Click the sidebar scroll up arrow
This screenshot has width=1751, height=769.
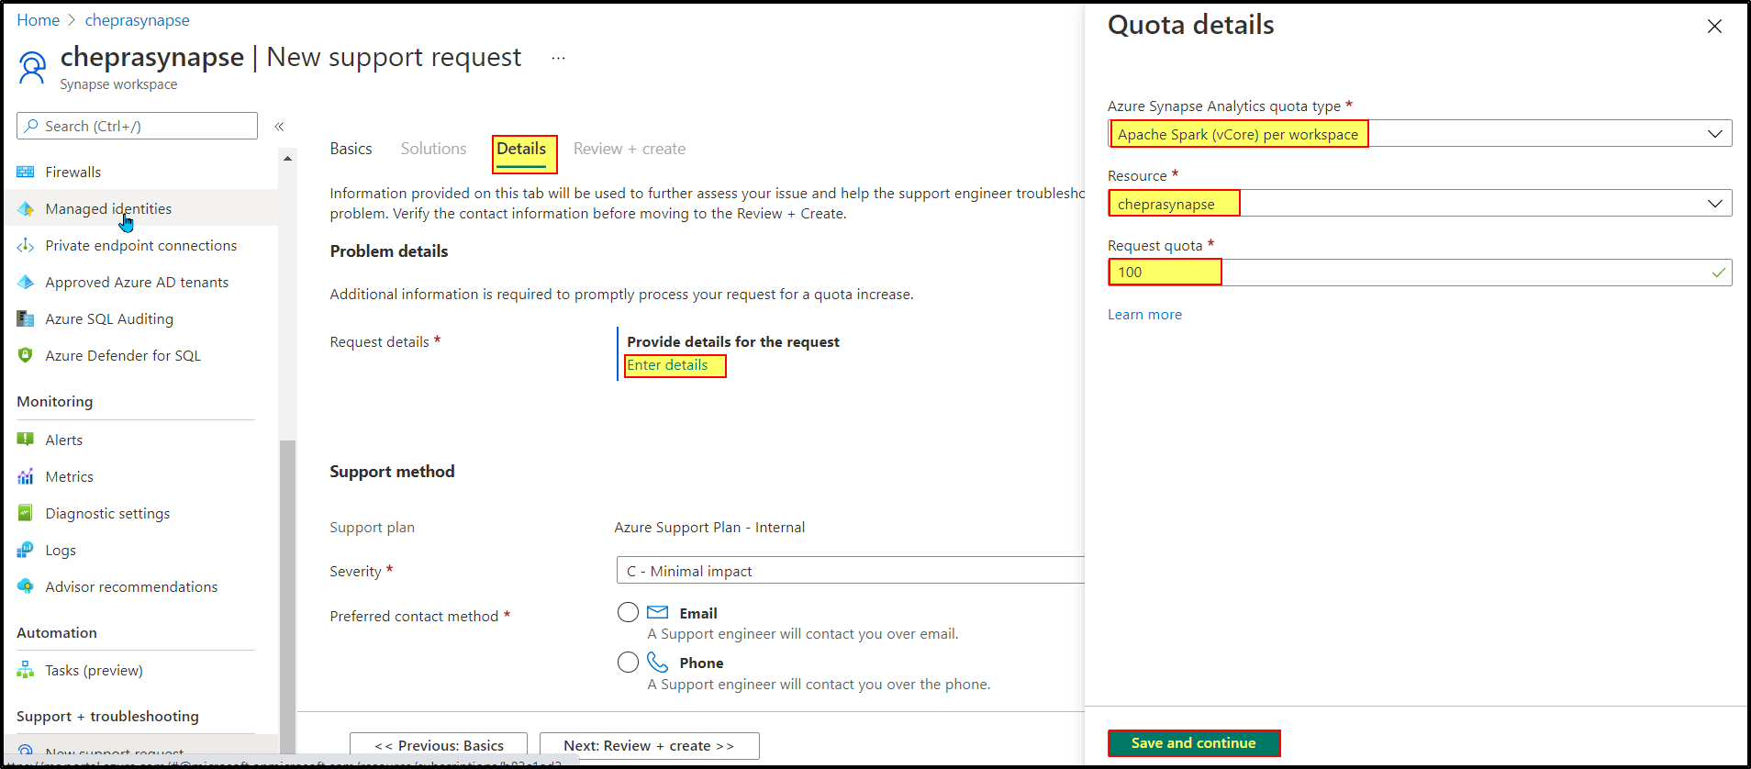287,159
